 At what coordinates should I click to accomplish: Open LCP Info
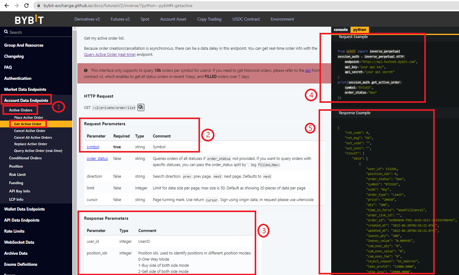point(16,199)
